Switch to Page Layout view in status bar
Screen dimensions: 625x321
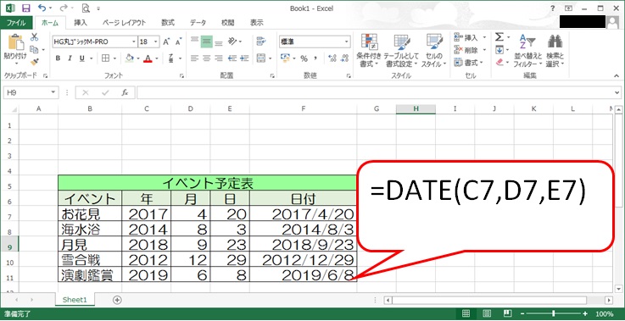point(486,313)
